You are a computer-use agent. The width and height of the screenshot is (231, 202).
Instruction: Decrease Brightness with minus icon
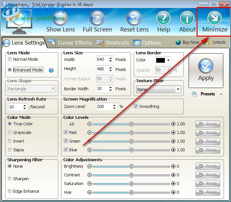89,166
